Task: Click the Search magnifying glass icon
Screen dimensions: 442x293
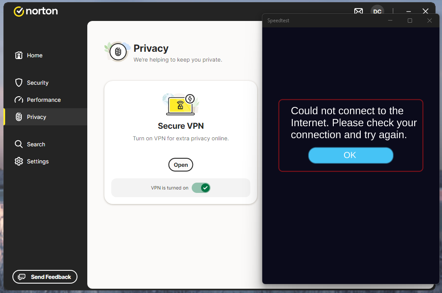Action: pos(18,144)
